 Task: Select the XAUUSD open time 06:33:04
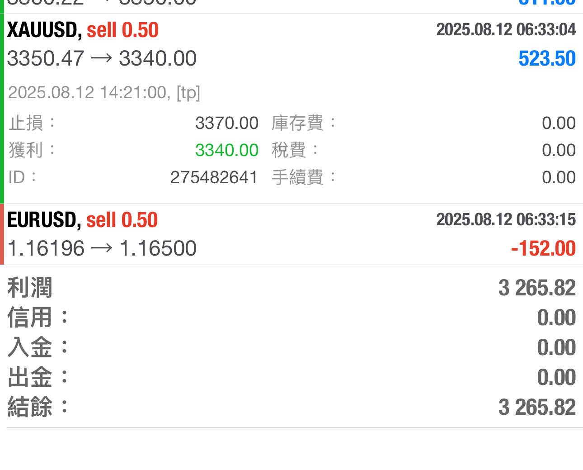pyautogui.click(x=506, y=30)
